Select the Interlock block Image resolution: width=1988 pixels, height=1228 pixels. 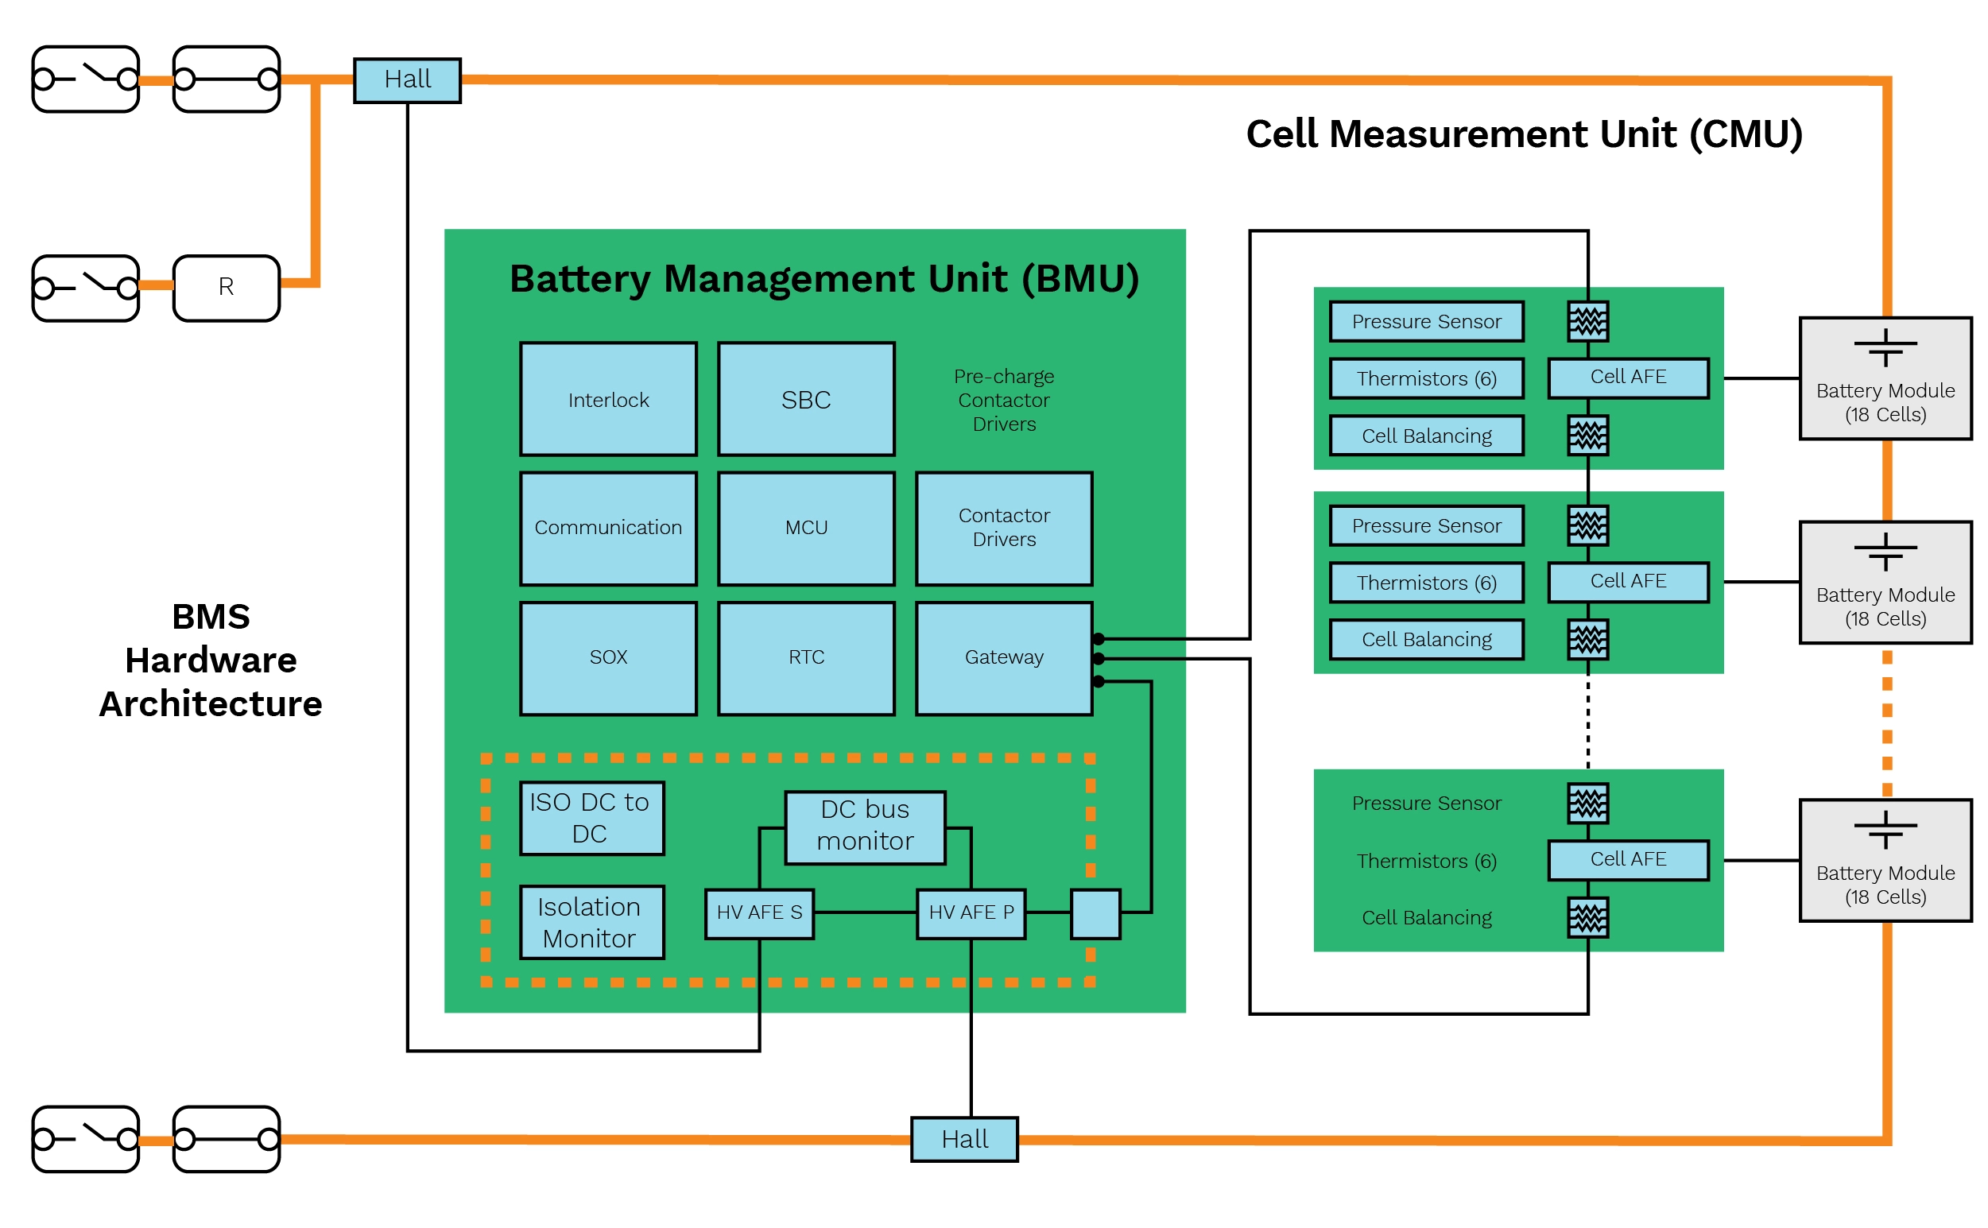tap(608, 399)
